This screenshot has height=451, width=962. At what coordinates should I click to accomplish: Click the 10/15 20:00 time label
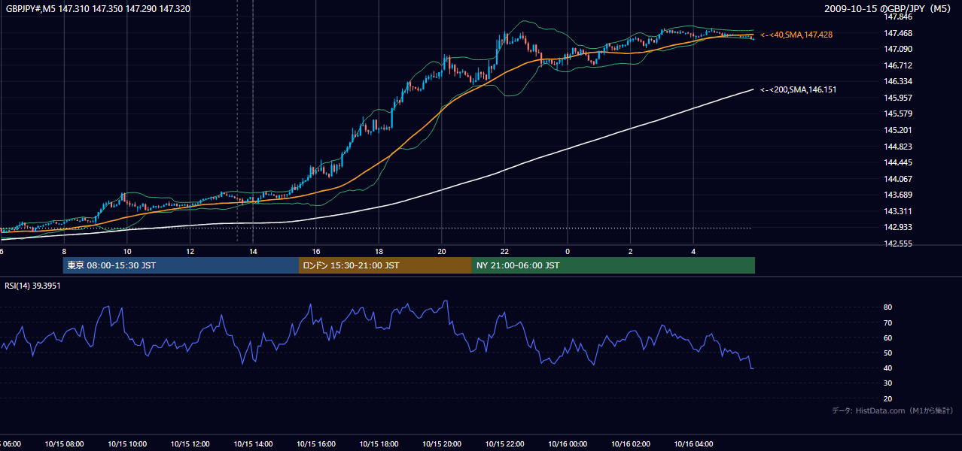point(442,444)
